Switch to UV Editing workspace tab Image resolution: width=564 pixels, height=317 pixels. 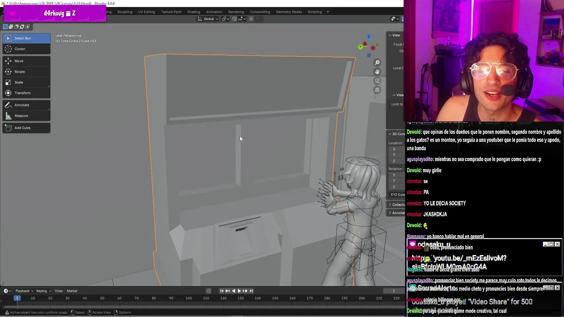(x=146, y=12)
